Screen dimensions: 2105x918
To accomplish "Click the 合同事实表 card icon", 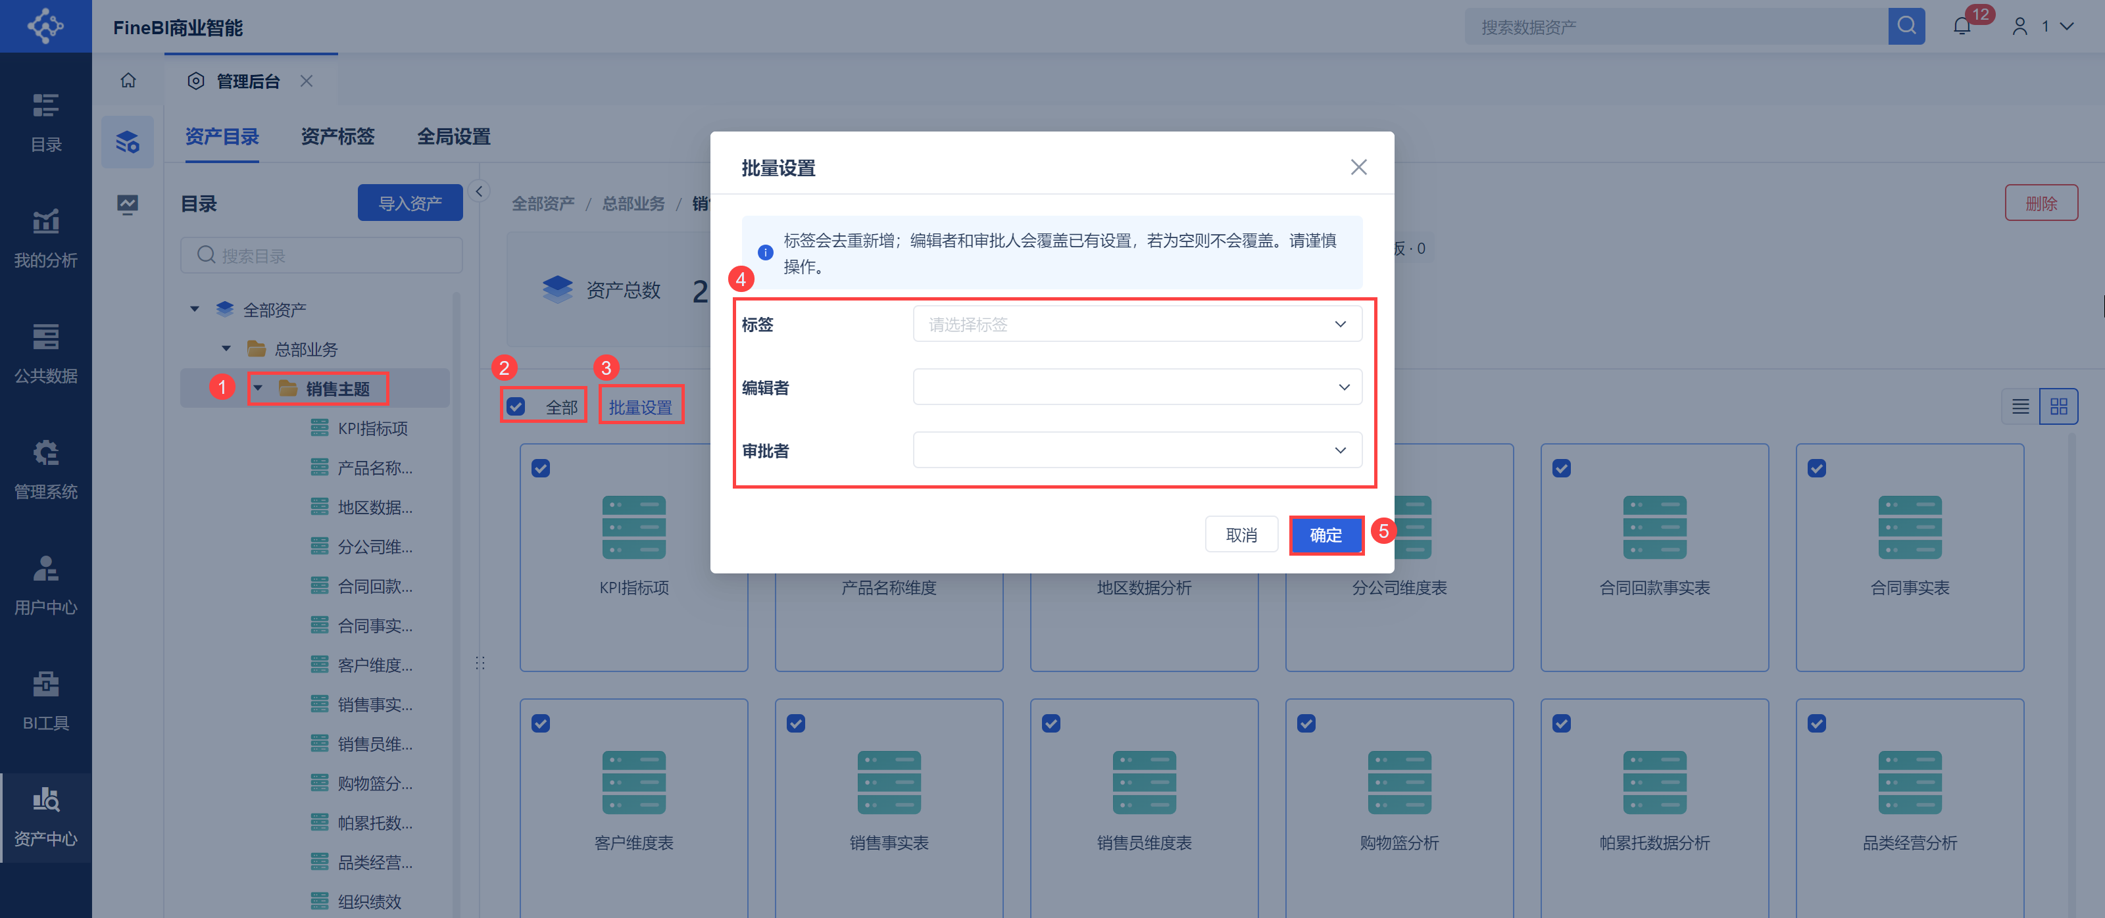I will (x=1910, y=527).
